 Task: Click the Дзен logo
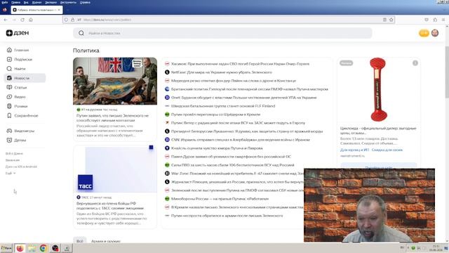(18, 33)
